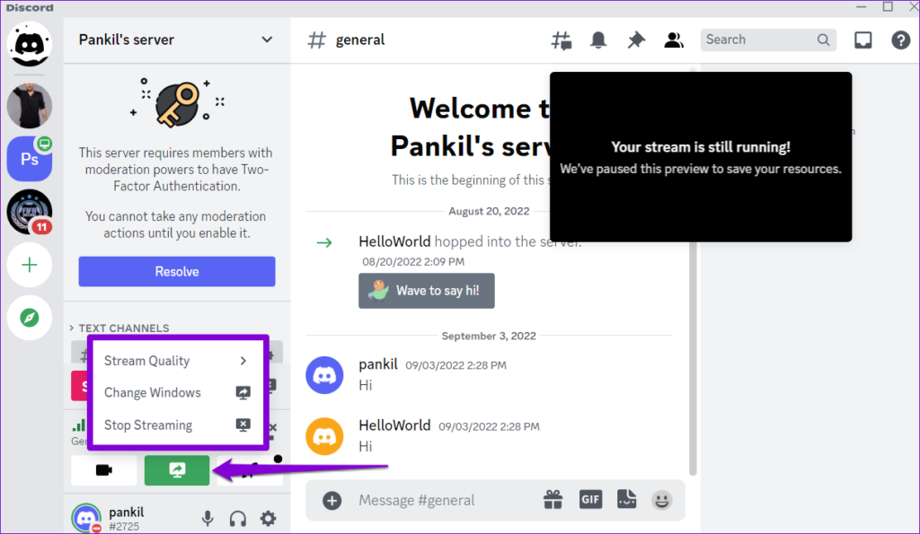Click the add attachment plus icon
This screenshot has width=920, height=534.
click(x=332, y=499)
